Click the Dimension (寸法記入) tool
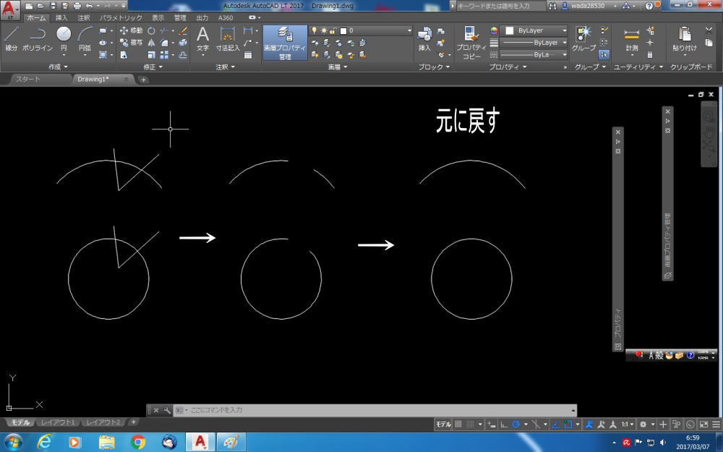 point(228,38)
